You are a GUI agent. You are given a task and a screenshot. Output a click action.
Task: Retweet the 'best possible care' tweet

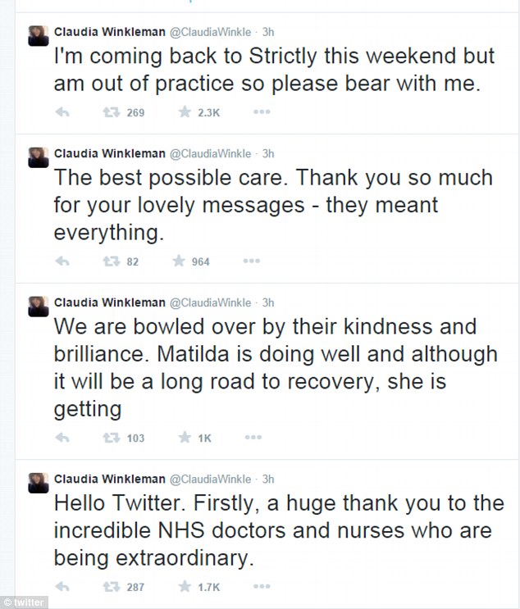coord(110,261)
